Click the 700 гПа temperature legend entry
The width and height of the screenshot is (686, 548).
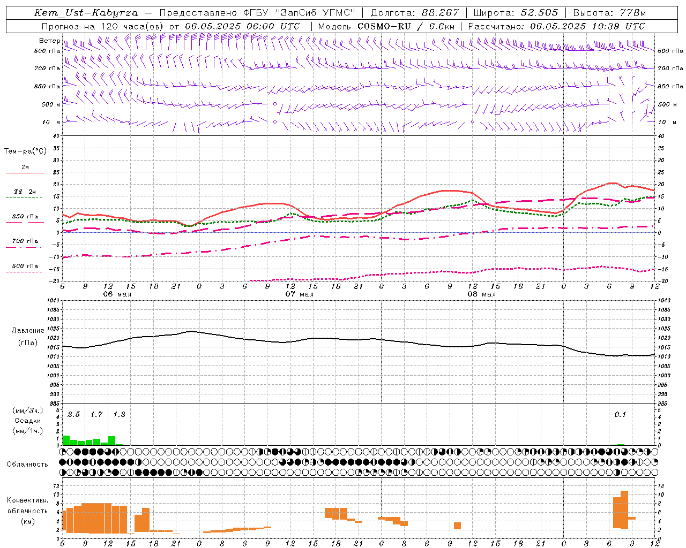pos(25,241)
